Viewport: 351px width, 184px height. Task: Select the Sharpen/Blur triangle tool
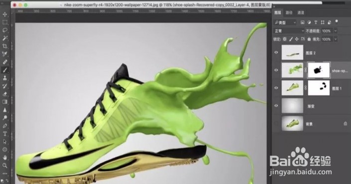coord(4,110)
